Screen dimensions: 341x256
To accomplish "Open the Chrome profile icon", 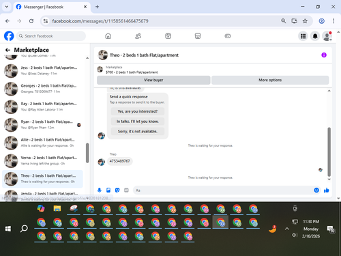I will click(x=321, y=21).
